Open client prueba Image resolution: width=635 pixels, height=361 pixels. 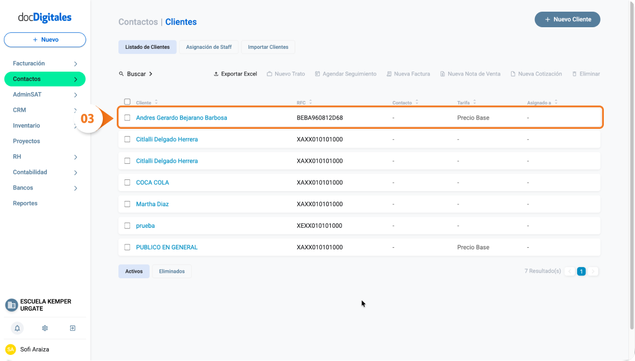(x=145, y=226)
